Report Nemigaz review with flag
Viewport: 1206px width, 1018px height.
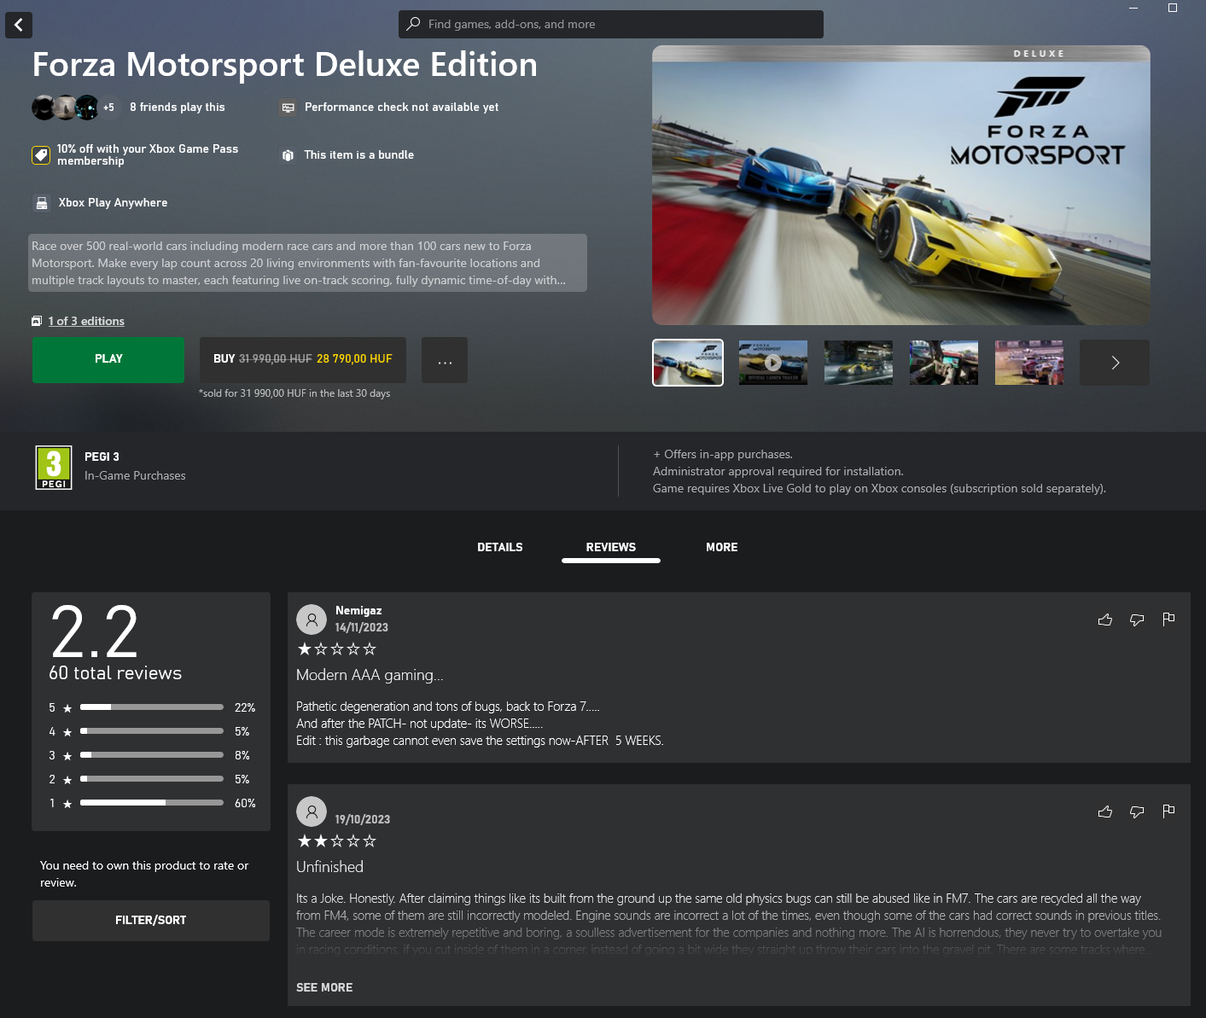[x=1168, y=620]
